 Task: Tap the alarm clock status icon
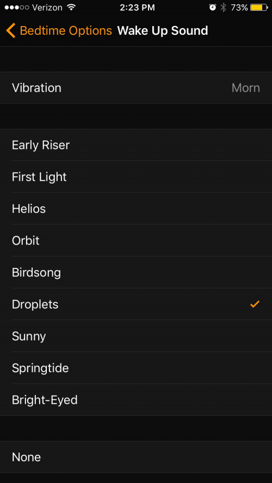point(213,8)
